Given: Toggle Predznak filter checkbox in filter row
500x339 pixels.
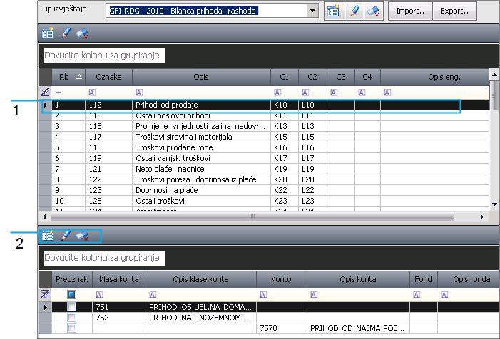Looking at the screenshot, I should pos(72,294).
